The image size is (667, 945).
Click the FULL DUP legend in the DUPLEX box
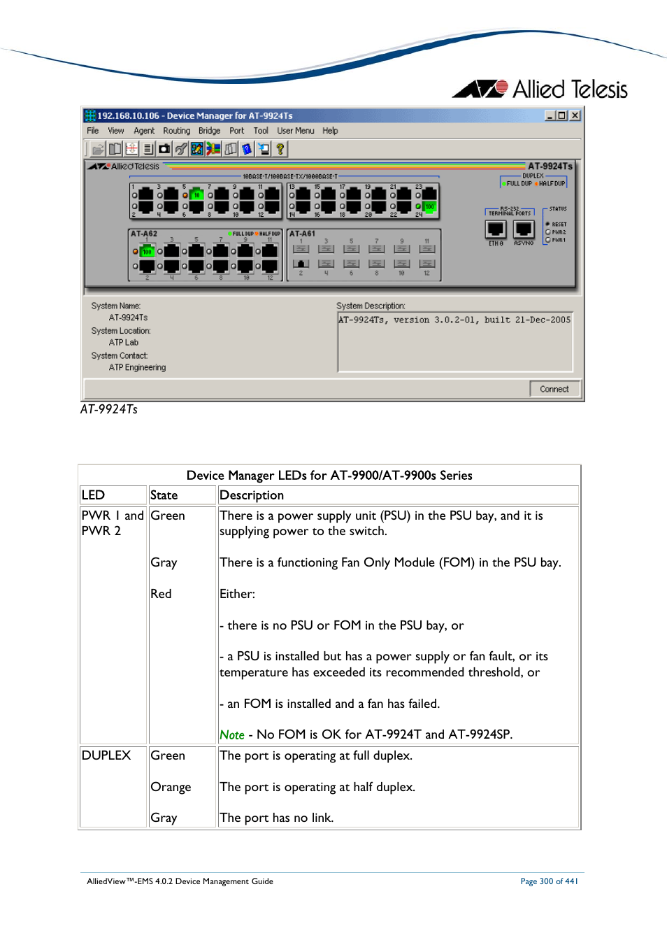click(x=519, y=183)
